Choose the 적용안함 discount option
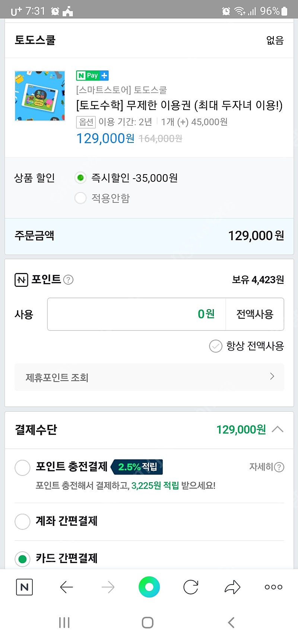This screenshot has width=298, height=640. click(80, 198)
